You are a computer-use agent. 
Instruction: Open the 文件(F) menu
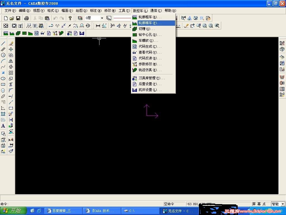coord(10,11)
